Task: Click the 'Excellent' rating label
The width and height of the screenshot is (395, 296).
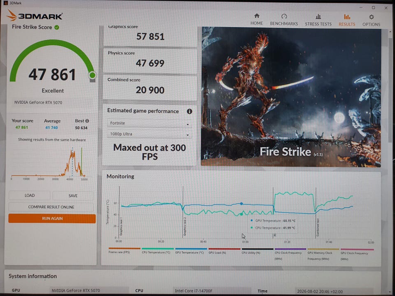Action: [x=53, y=90]
